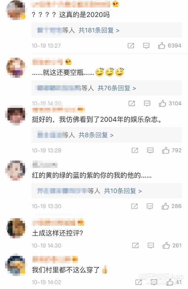The height and width of the screenshot is (289, 188).
Task: Like the 2004年的娱乐杂志 comment
Action: pos(165,150)
